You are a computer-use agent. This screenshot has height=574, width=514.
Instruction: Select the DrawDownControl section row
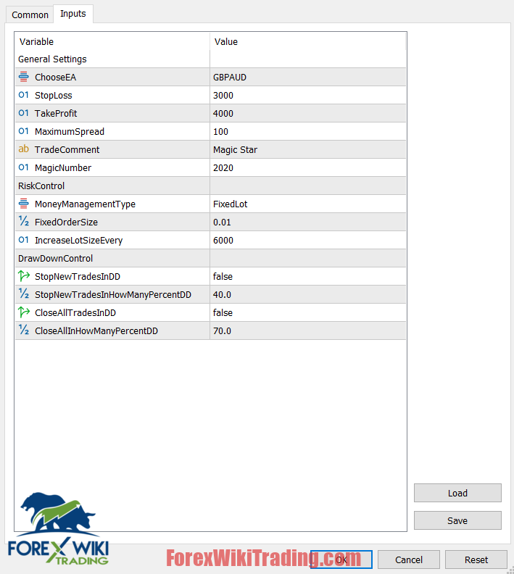(210, 259)
